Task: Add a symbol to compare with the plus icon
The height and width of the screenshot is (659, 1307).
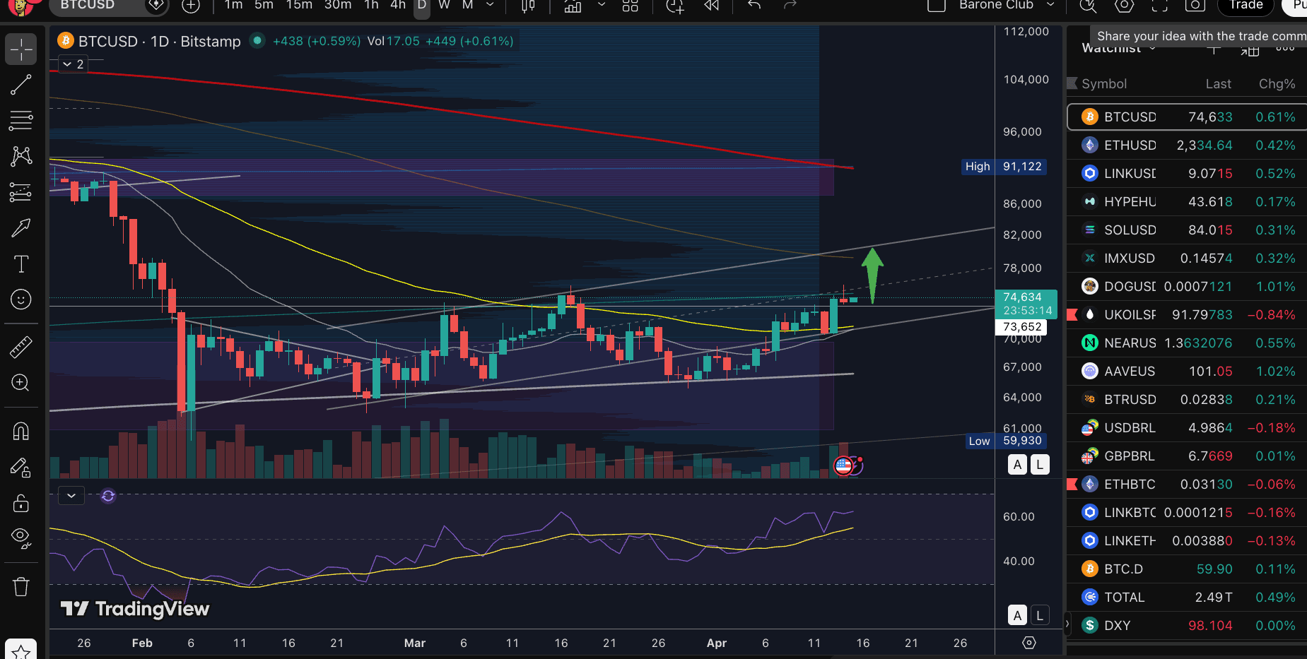Action: click(190, 6)
